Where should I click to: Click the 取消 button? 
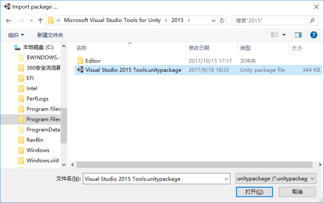297,192
